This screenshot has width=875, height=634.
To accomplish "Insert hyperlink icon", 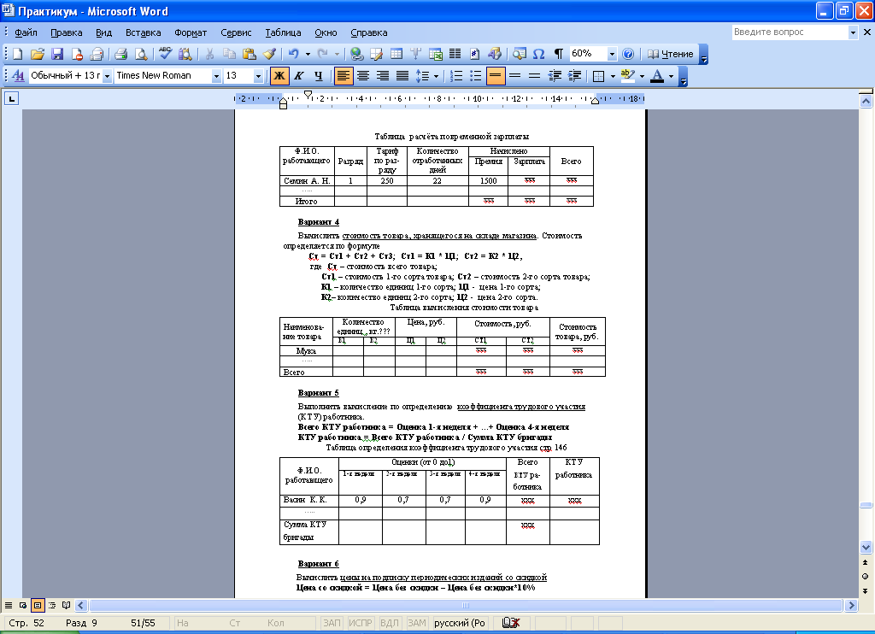I will click(356, 54).
